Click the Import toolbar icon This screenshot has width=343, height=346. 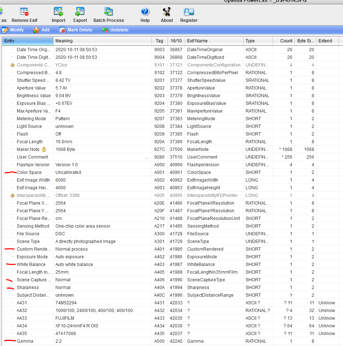58,12
